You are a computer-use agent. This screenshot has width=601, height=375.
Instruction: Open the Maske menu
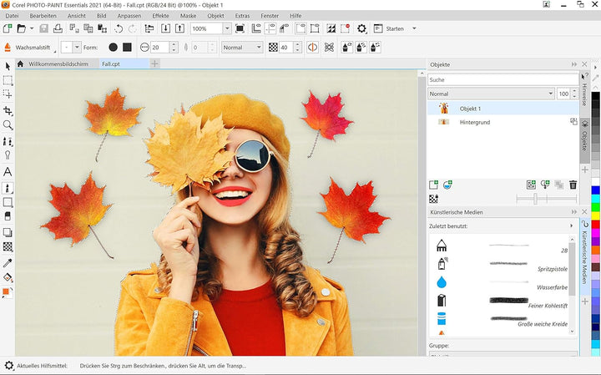coord(188,16)
